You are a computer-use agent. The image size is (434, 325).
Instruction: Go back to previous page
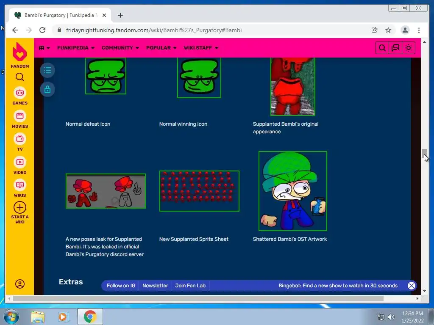(x=15, y=30)
